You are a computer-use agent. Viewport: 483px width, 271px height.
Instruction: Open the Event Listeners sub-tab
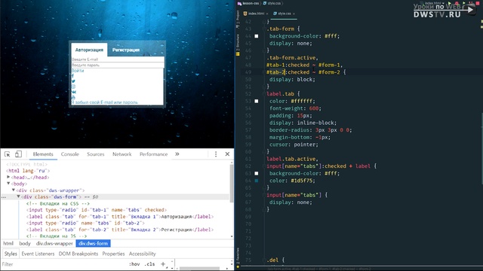(38, 254)
